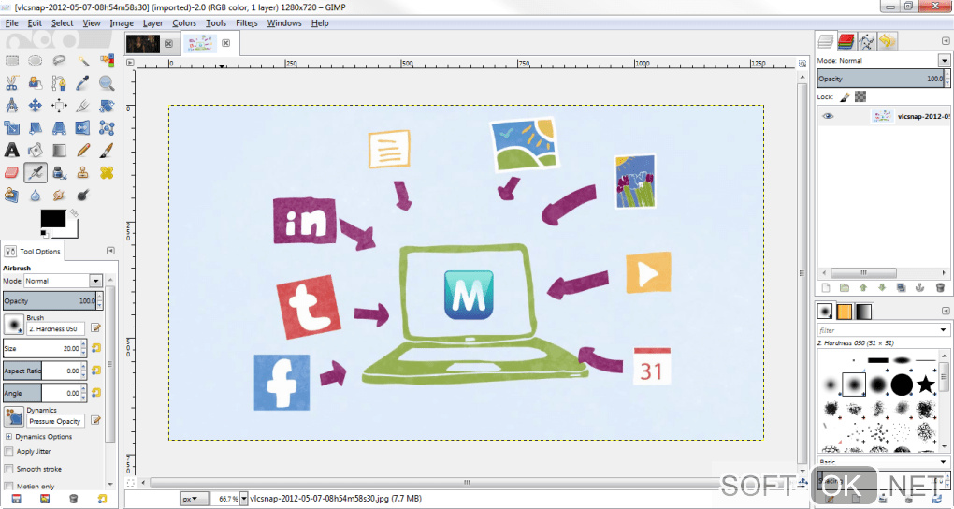954x509 pixels.
Task: Switch to the Paths tab
Action: (866, 41)
